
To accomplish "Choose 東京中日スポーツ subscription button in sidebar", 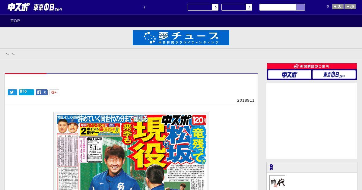I will click(334, 74).
